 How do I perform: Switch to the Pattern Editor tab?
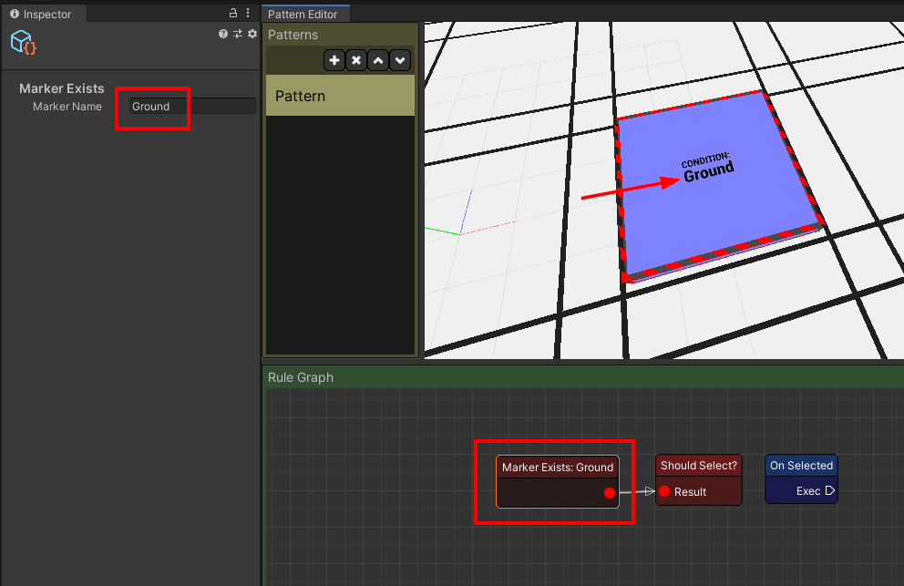[304, 14]
